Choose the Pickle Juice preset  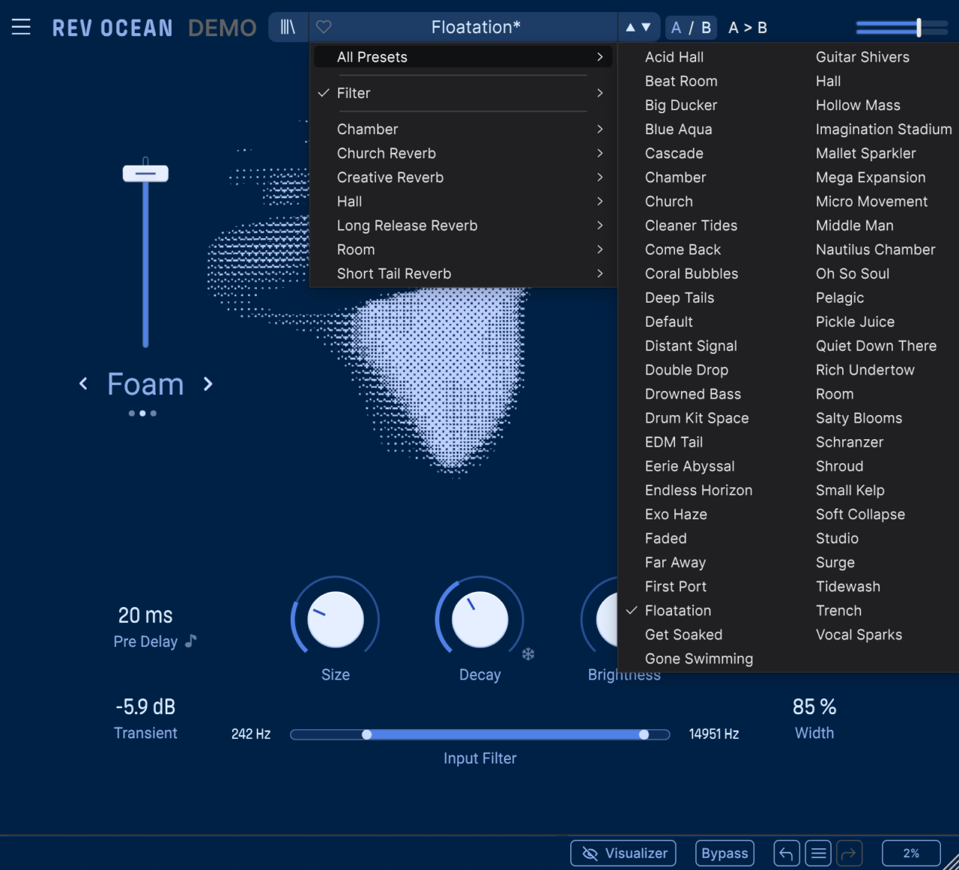pyautogui.click(x=855, y=321)
